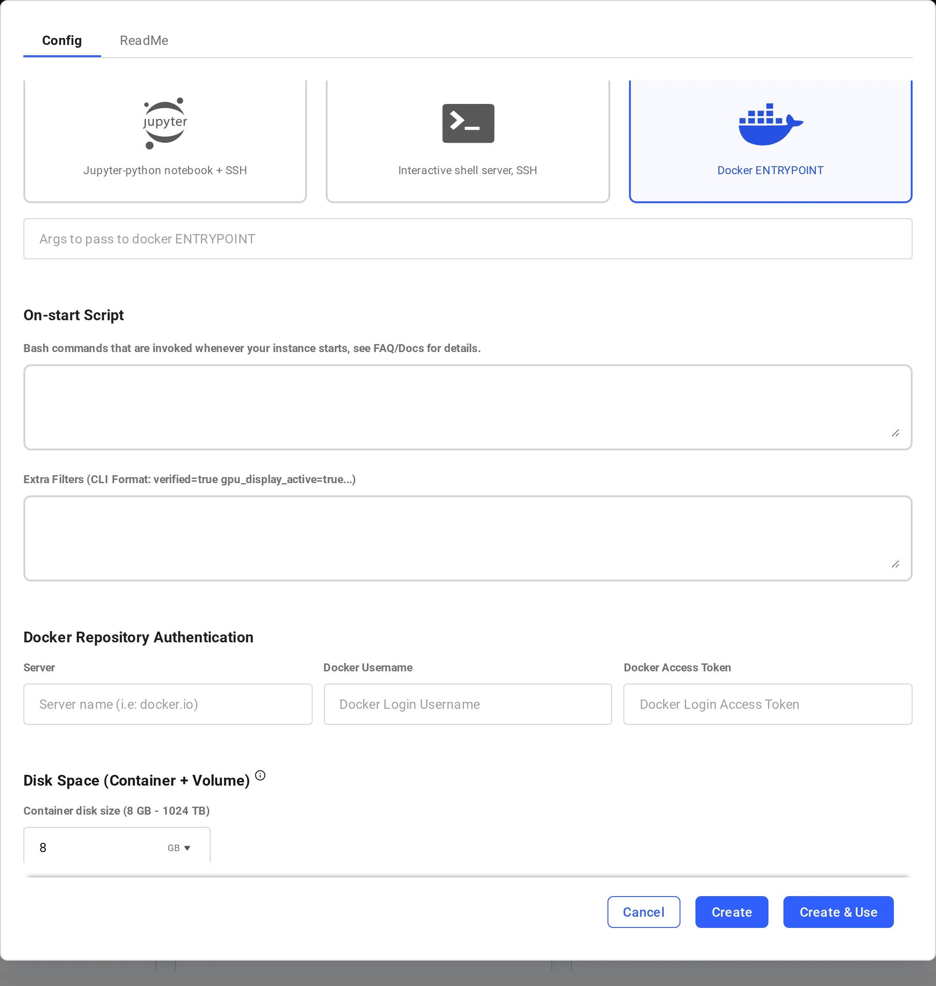The width and height of the screenshot is (936, 986).
Task: Focus the Docker Login Access Token field
Action: pyautogui.click(x=768, y=704)
